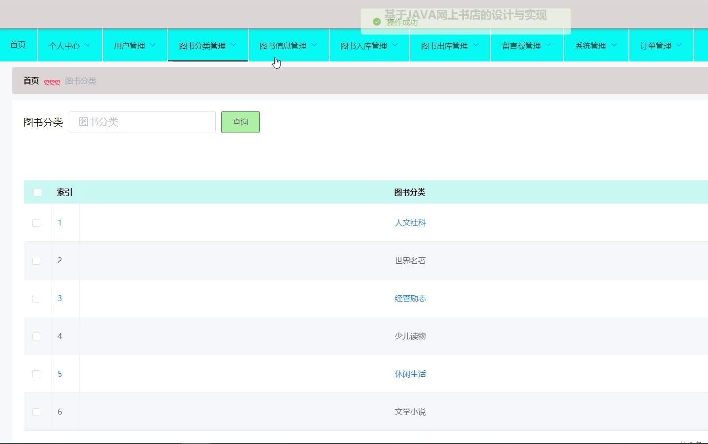Expand the 订单管理 menu chevron
Screen dimensions: 708x444
[679, 45]
